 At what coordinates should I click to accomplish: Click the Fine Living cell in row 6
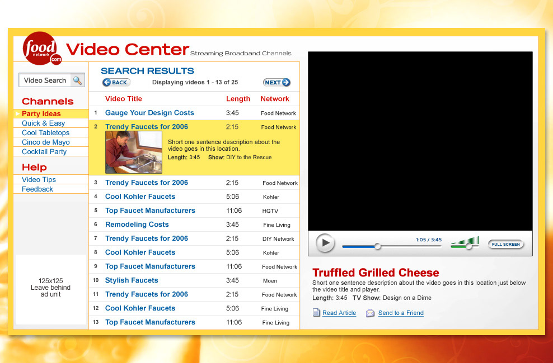(276, 225)
